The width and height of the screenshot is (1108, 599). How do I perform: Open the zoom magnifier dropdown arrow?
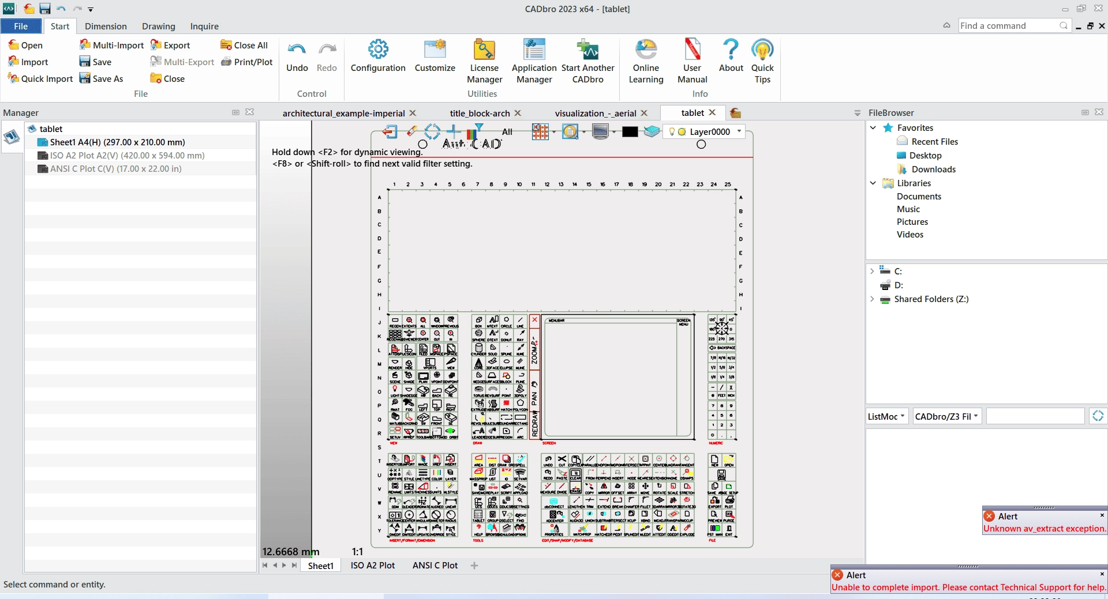[x=584, y=132]
